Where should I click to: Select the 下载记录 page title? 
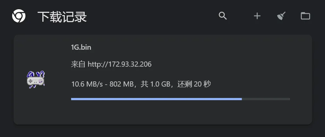point(62,17)
